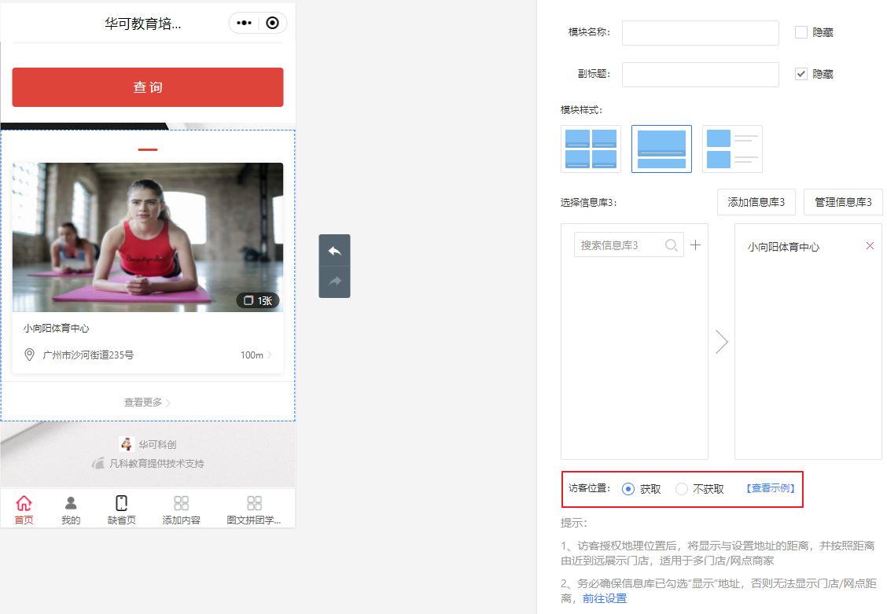Toggle the 隐藏 checkbox for 副标题
The width and height of the screenshot is (887, 614).
[801, 73]
